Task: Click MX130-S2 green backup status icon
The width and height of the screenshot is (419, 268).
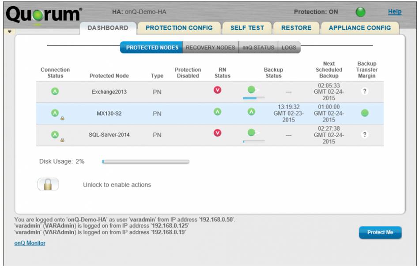Action: pos(251,112)
